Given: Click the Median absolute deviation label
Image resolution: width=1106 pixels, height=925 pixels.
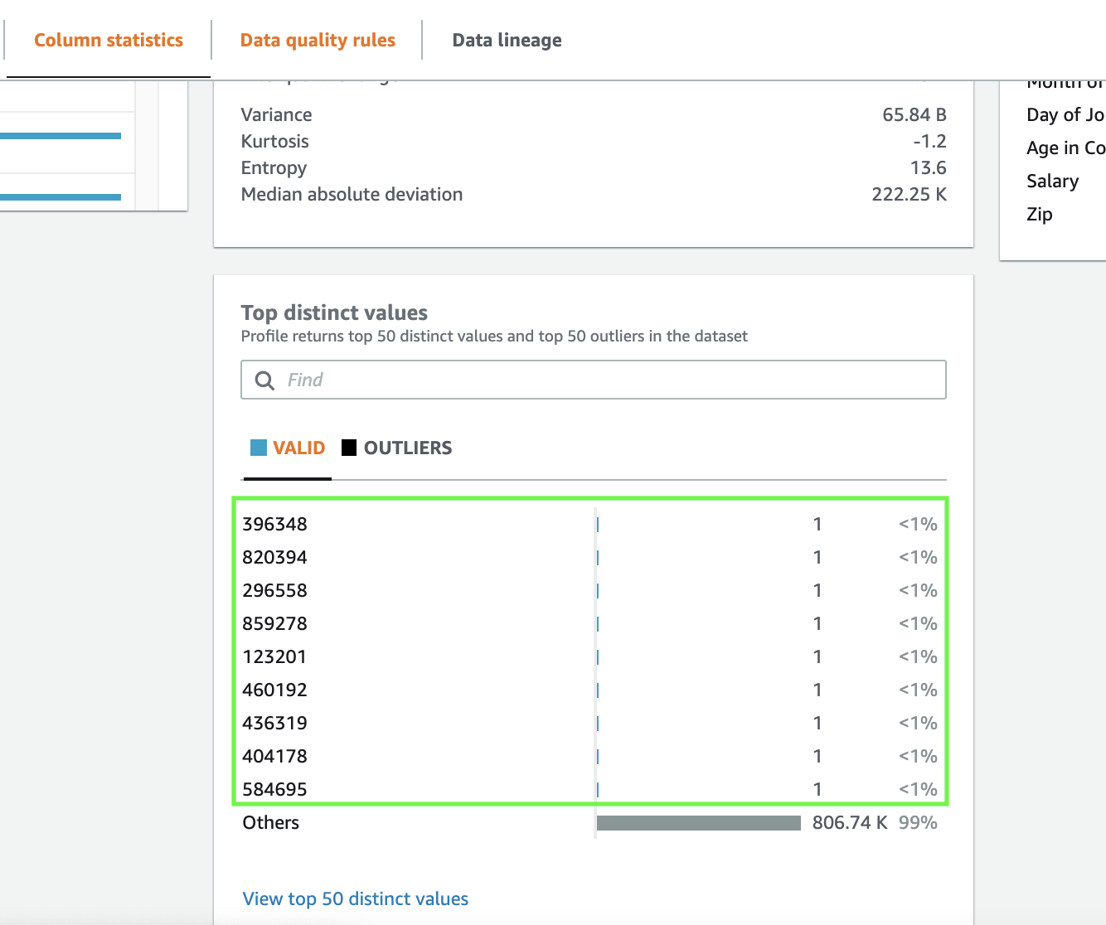Looking at the screenshot, I should tap(352, 194).
